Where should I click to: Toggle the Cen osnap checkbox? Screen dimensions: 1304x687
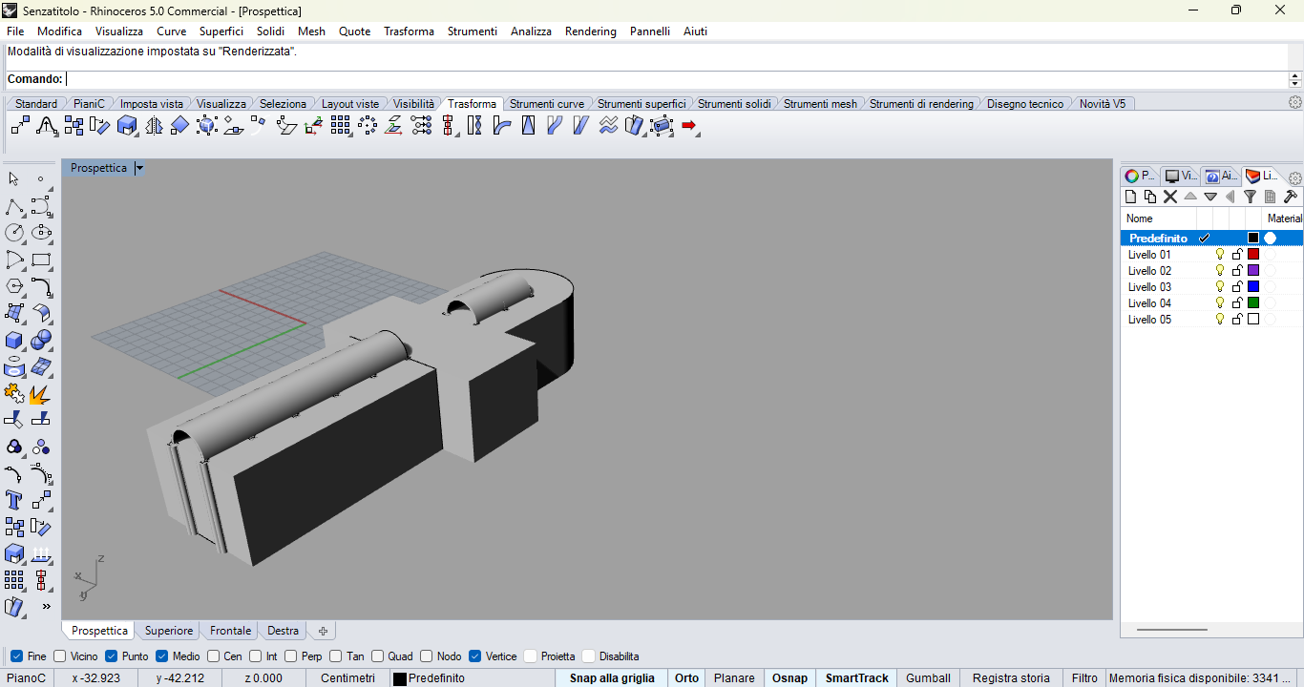point(213,656)
